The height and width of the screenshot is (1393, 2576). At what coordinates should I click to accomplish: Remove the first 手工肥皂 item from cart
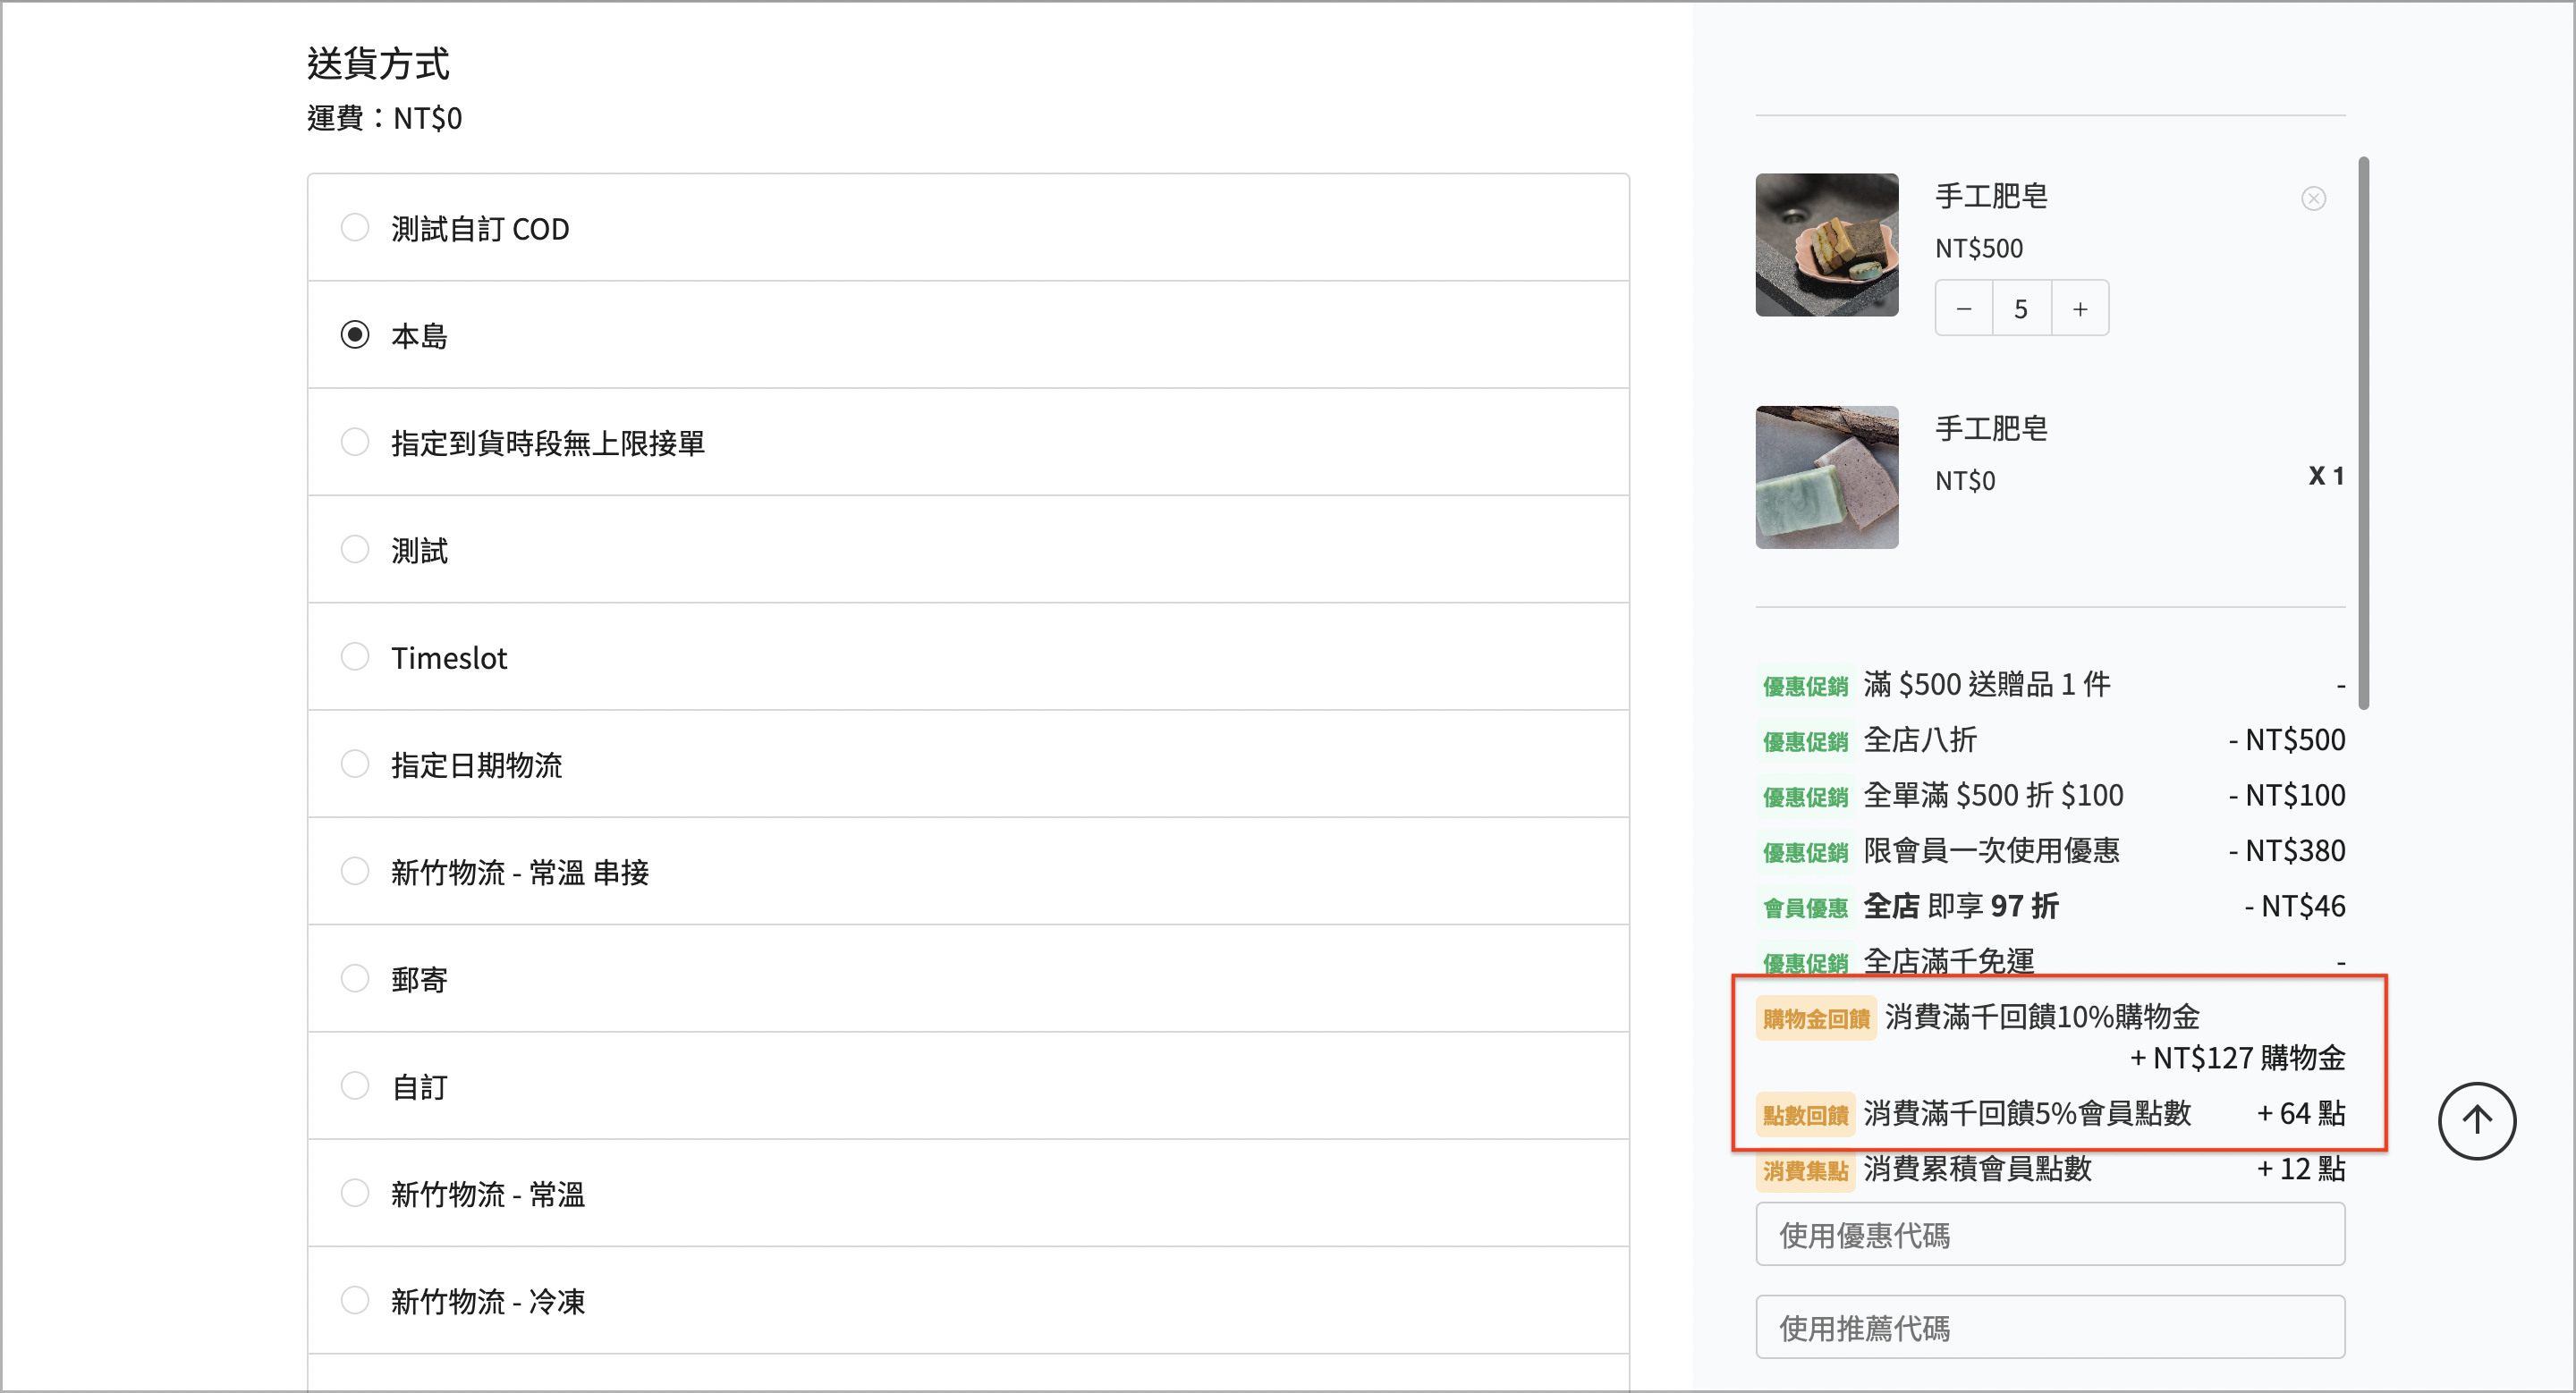click(x=2313, y=198)
